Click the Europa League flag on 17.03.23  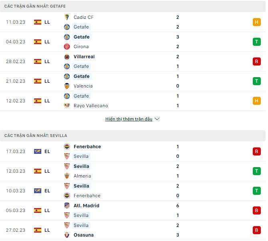[x=38, y=151]
